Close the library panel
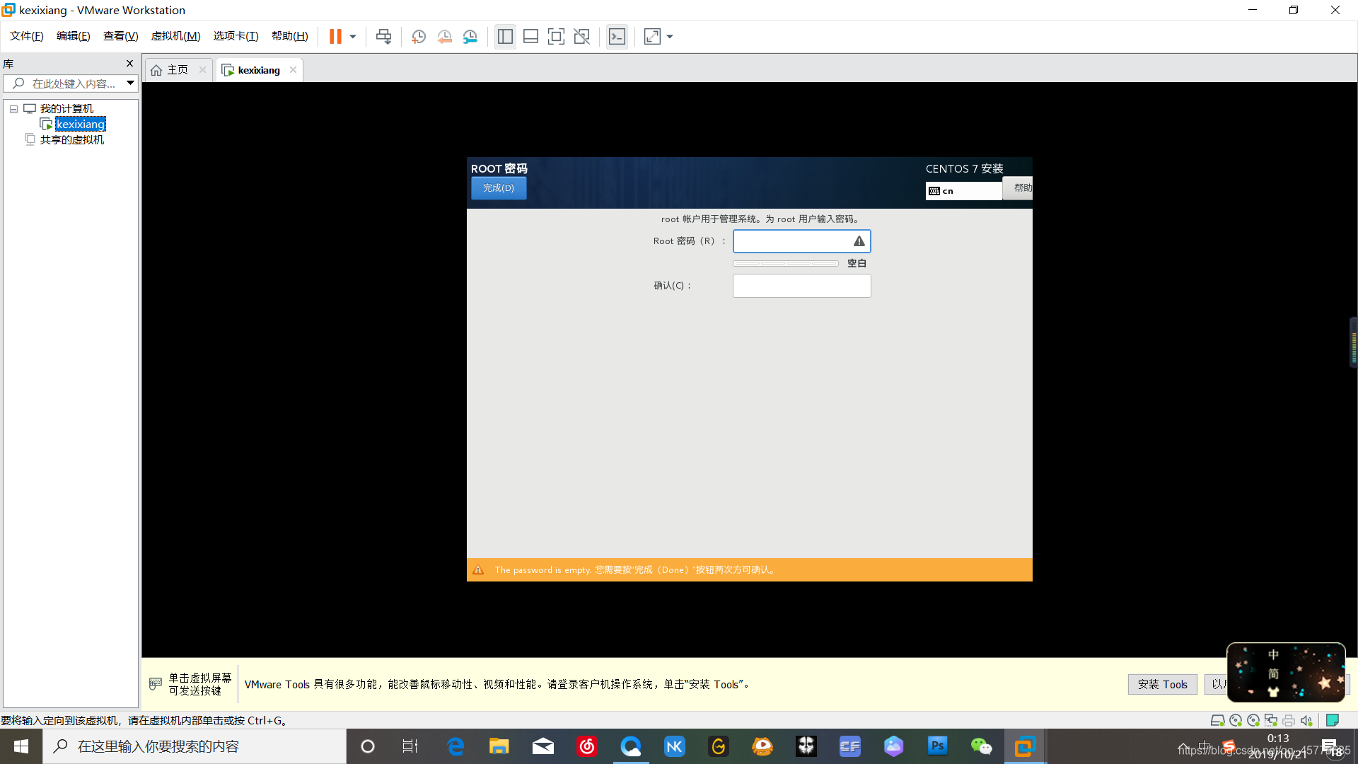The width and height of the screenshot is (1358, 764). click(x=129, y=64)
